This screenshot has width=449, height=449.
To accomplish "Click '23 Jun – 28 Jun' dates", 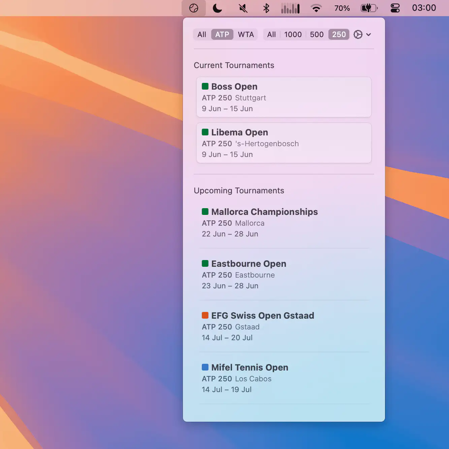I will coord(230,286).
